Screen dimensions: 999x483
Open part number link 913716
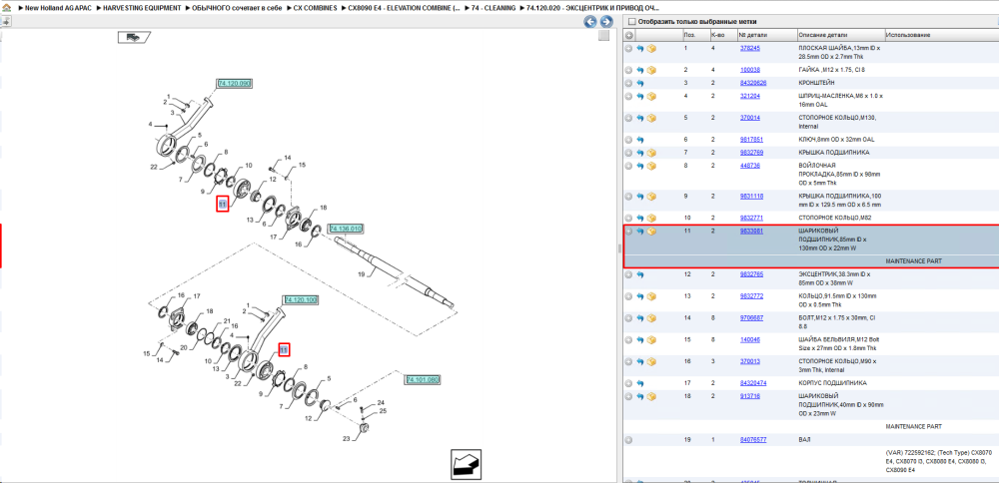[749, 396]
